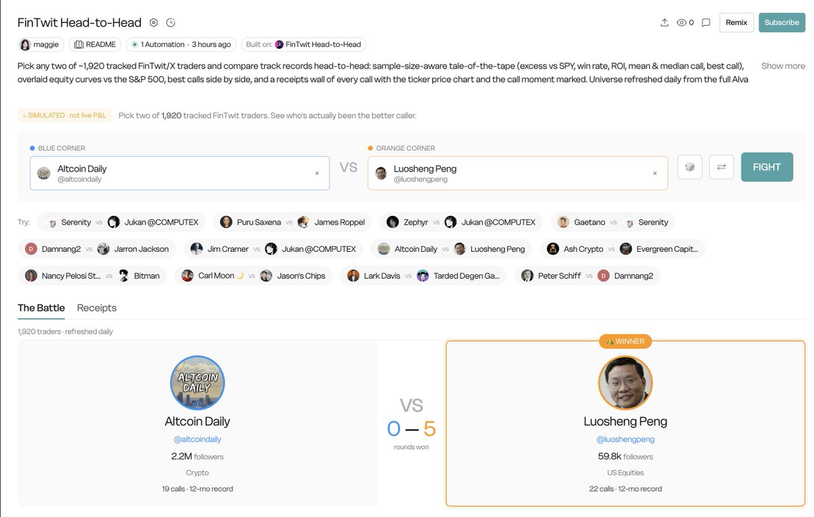Viewport: 814px width, 517px height.
Task: Try Jim Cramer vs Jukan @COMPUTEX matchup
Action: pyautogui.click(x=273, y=249)
